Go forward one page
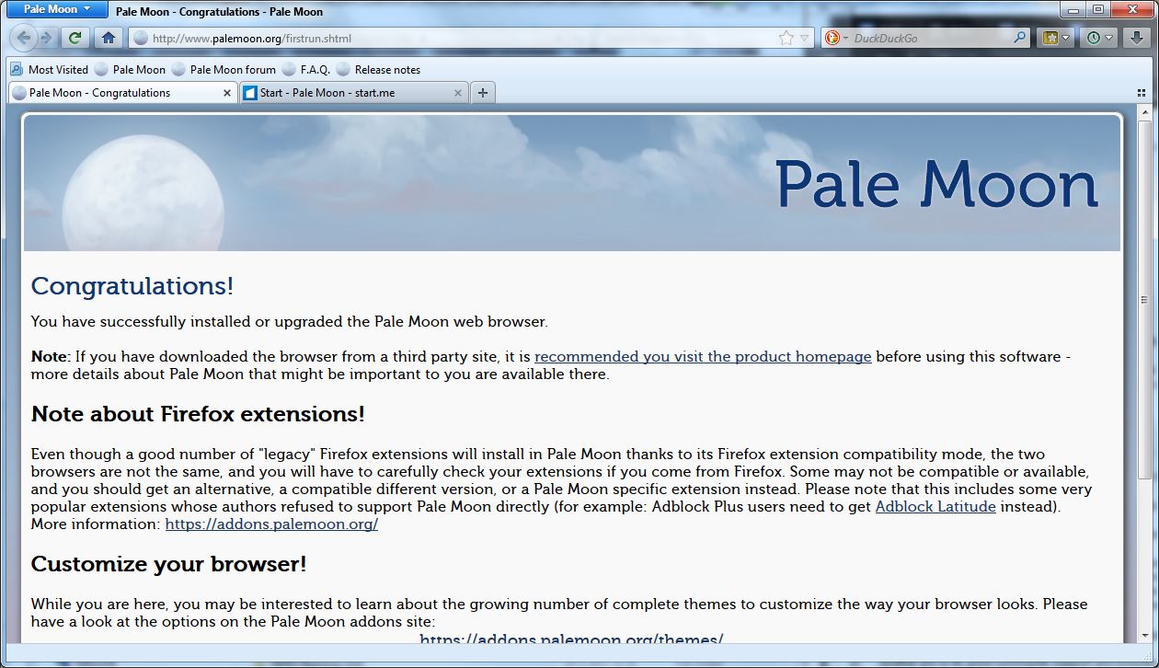The width and height of the screenshot is (1159, 668). coord(47,38)
